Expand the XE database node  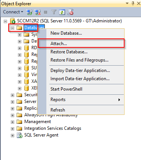pyautogui.click(x=19, y=88)
